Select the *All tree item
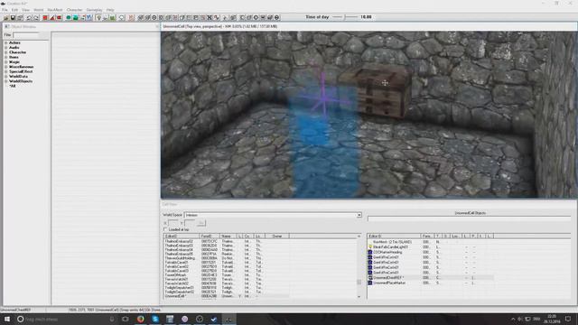The width and height of the screenshot is (578, 325). tap(13, 86)
